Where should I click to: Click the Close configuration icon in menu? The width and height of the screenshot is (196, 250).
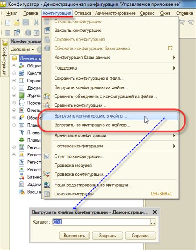[x=47, y=30]
